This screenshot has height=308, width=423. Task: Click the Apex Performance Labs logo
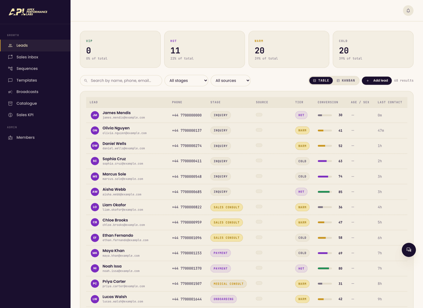28,12
